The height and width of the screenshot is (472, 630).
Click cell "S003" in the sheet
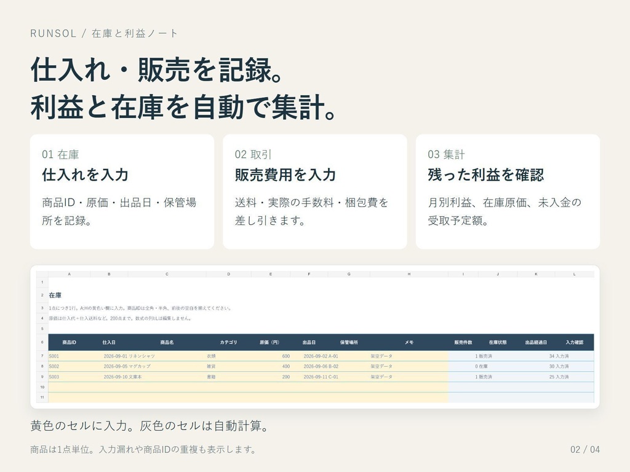coord(54,377)
